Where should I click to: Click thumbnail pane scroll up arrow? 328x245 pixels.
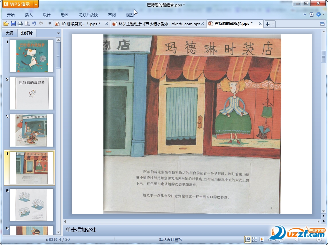59,40
